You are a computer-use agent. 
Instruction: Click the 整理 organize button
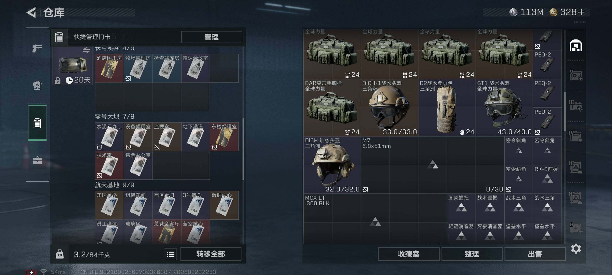point(472,254)
